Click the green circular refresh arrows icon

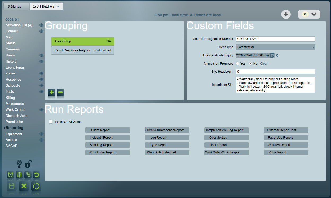(36, 186)
